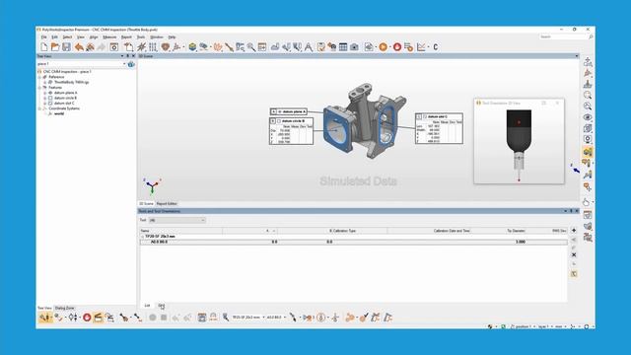631x355 pixels.
Task: Click the plus add orientation icon
Action: click(574, 230)
